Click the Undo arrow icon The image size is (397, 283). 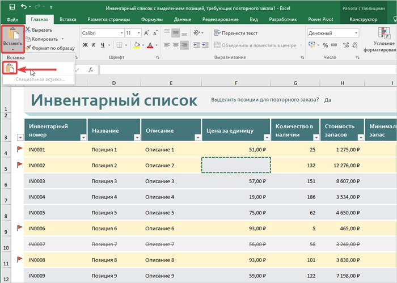(24, 7)
